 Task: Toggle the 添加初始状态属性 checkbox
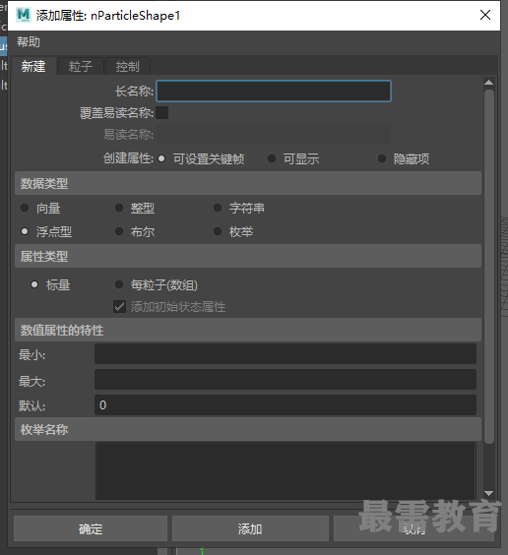click(x=120, y=306)
